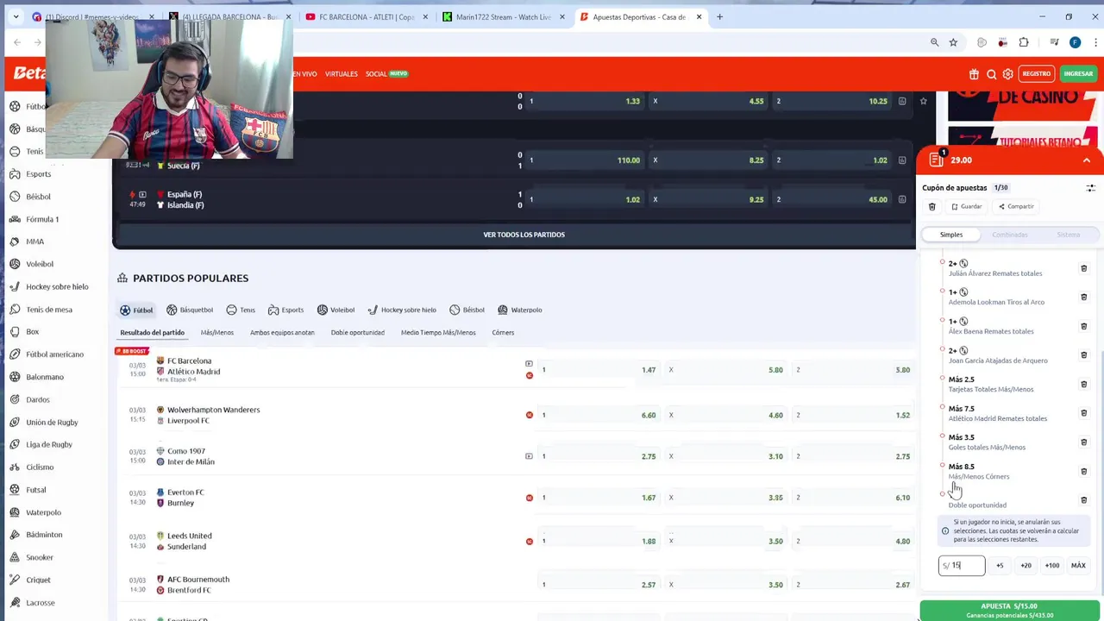The height and width of the screenshot is (621, 1104).
Task: Open VIRTUALES in the top navigation
Action: [x=342, y=74]
